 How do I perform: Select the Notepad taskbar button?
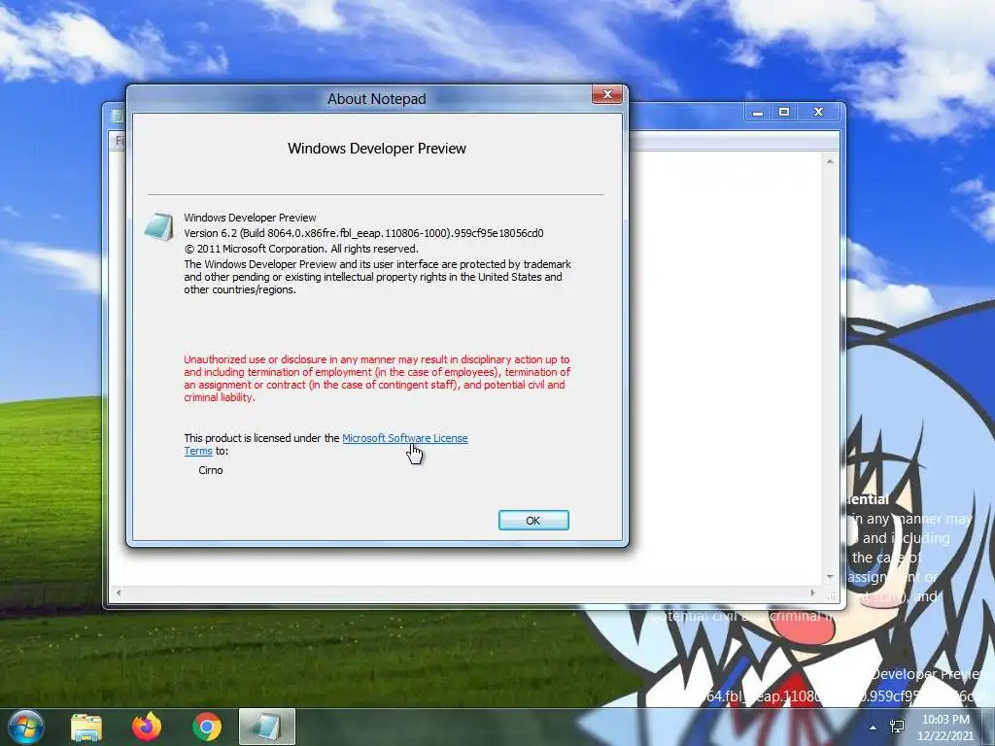click(x=266, y=727)
